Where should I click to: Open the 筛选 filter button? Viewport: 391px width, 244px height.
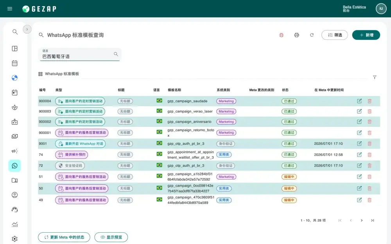pyautogui.click(x=334, y=35)
